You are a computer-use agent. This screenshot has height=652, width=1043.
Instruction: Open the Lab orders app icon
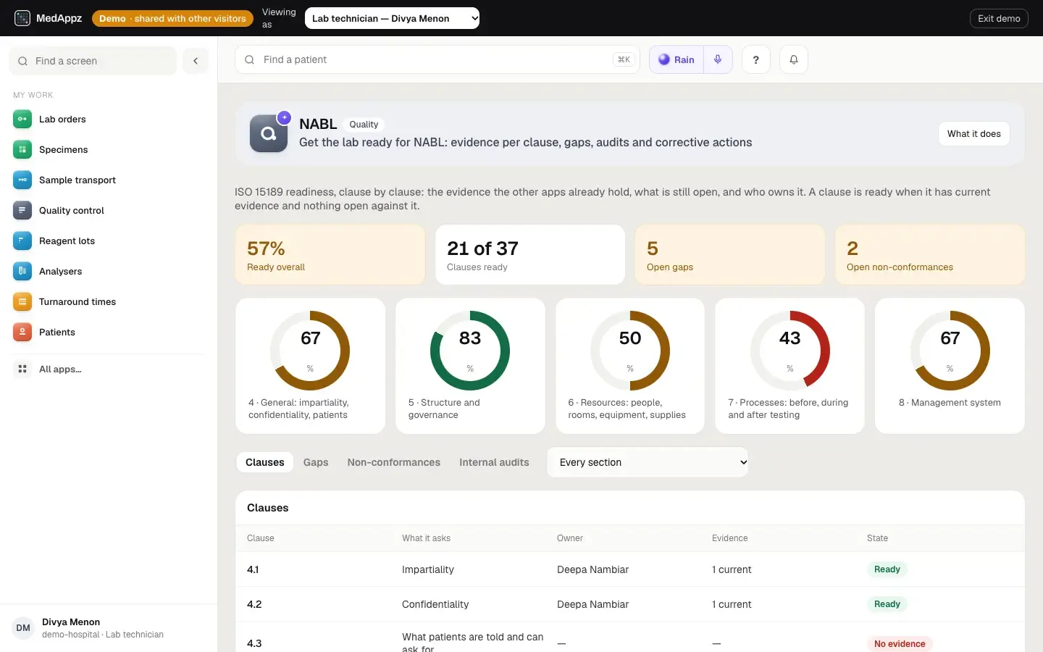[x=22, y=119]
